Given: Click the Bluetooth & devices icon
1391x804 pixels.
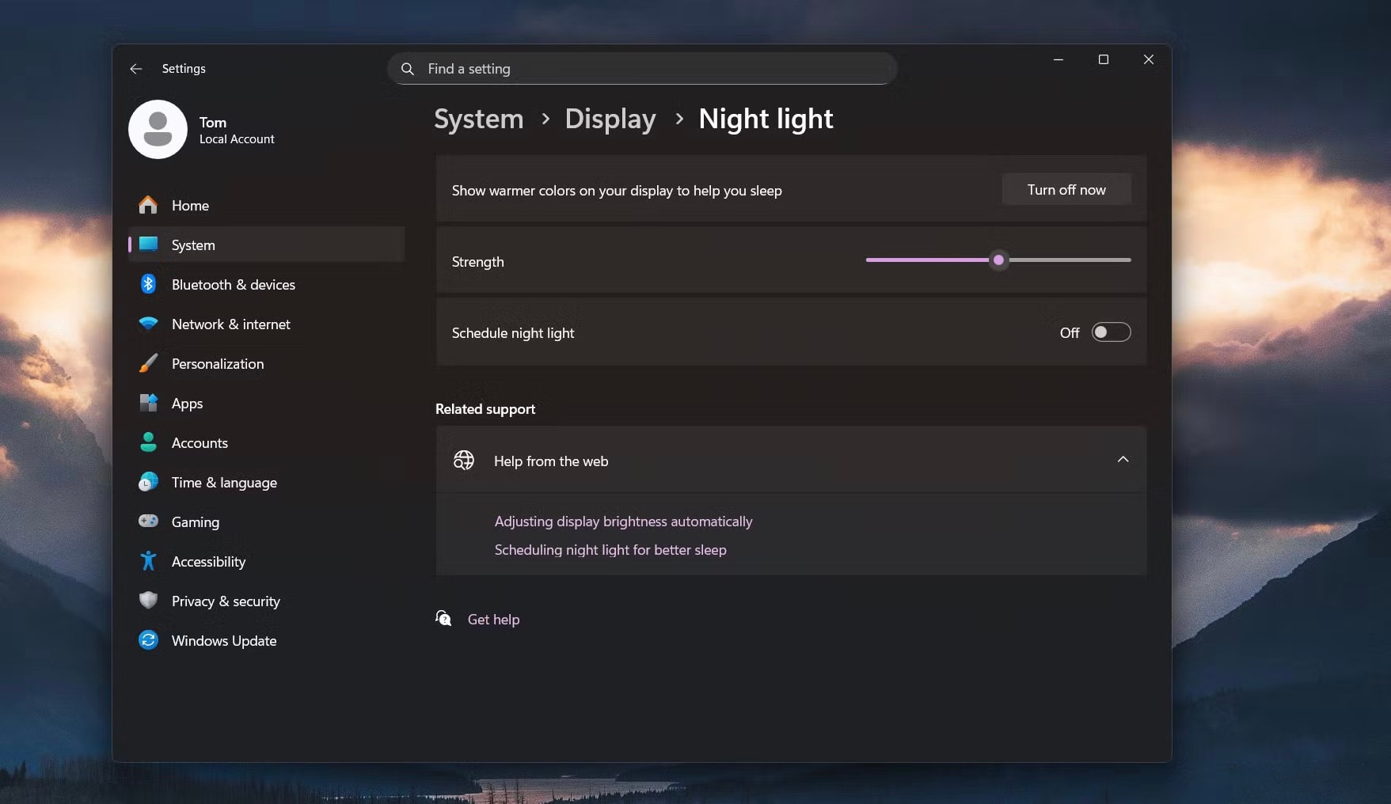Looking at the screenshot, I should [x=148, y=284].
